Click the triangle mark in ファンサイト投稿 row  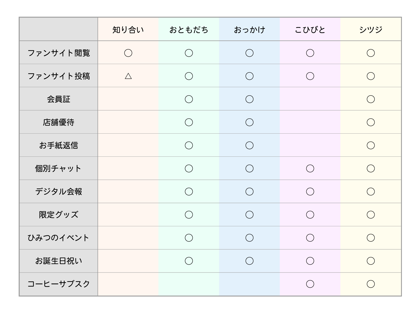tap(128, 76)
